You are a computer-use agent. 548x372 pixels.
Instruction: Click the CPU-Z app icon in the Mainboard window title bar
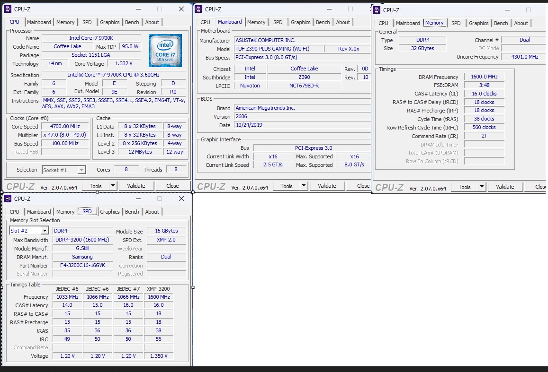point(198,9)
